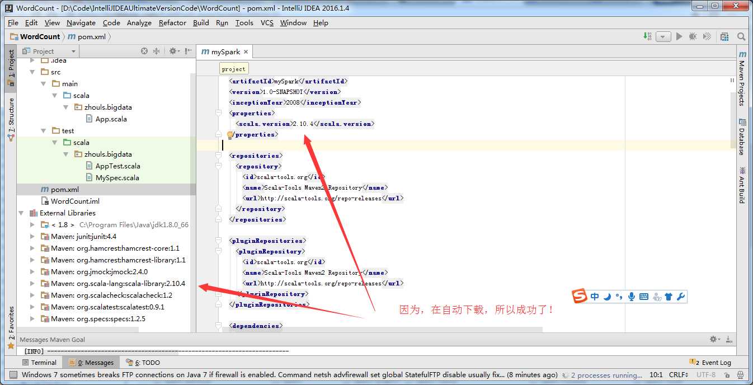The image size is (753, 385).
Task: Open the 6: TODO tool window
Action: click(x=143, y=363)
